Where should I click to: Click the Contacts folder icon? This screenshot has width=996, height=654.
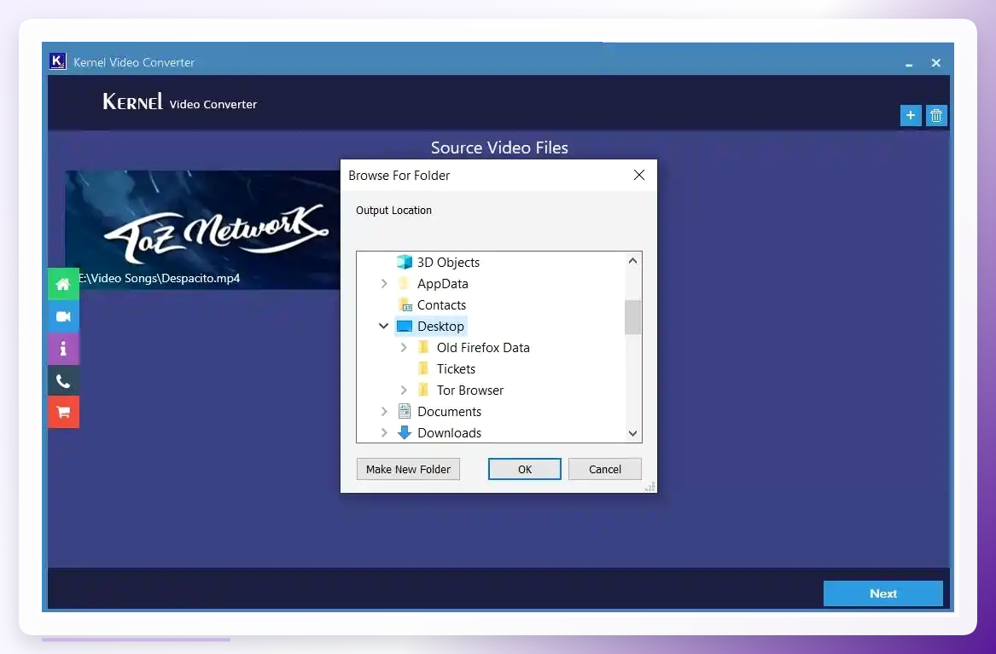[405, 305]
